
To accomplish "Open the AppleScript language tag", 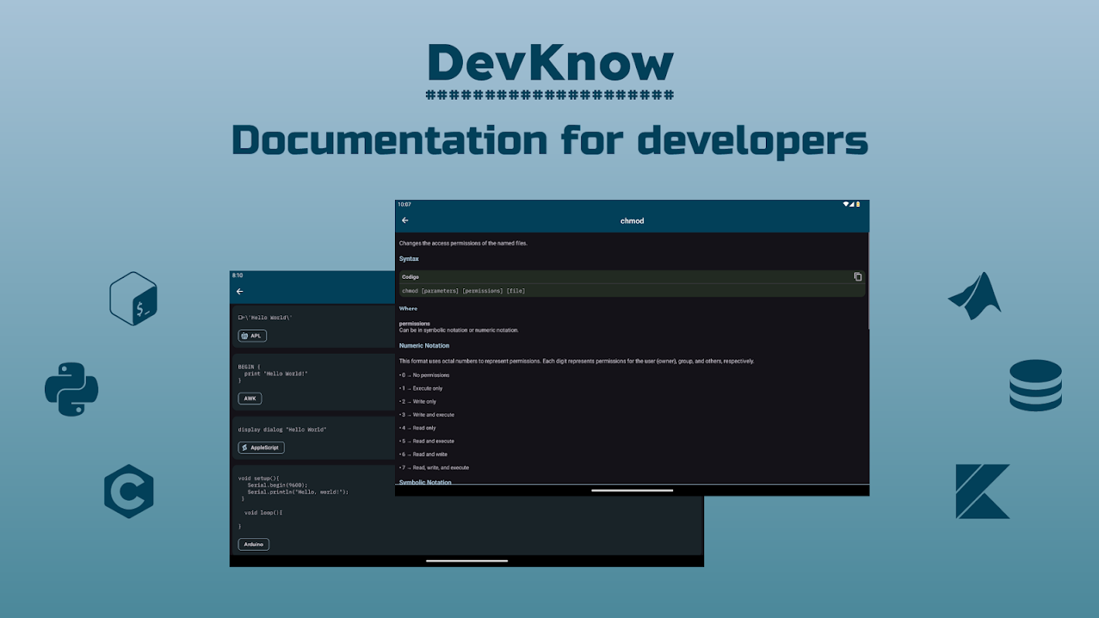I will (x=261, y=448).
